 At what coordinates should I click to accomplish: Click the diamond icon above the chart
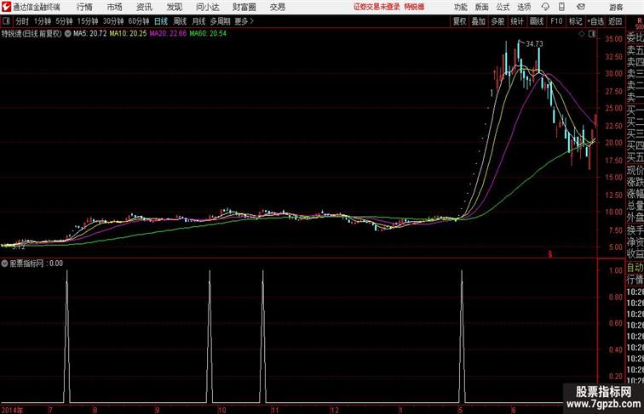[582, 34]
